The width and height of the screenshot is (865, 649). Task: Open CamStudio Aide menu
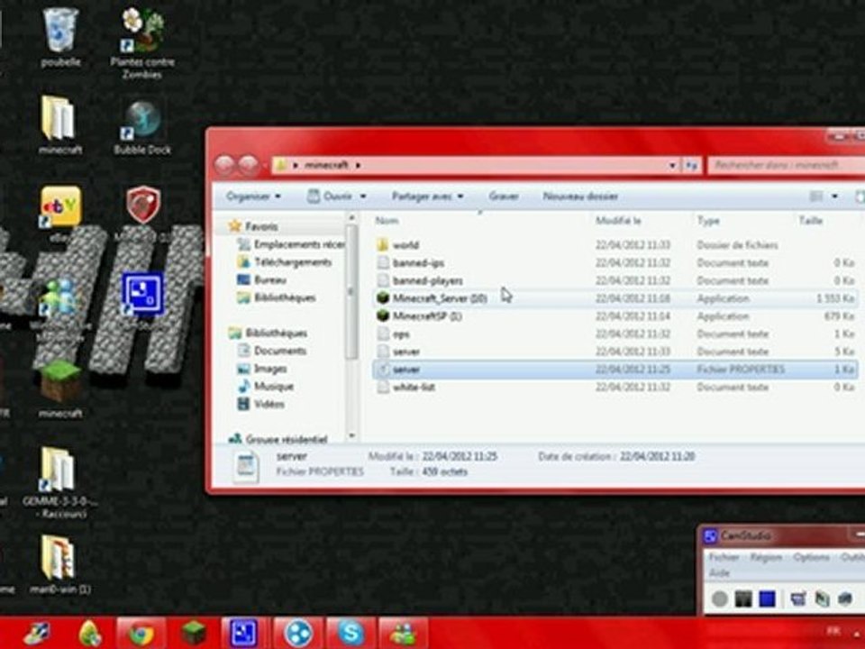(x=719, y=573)
